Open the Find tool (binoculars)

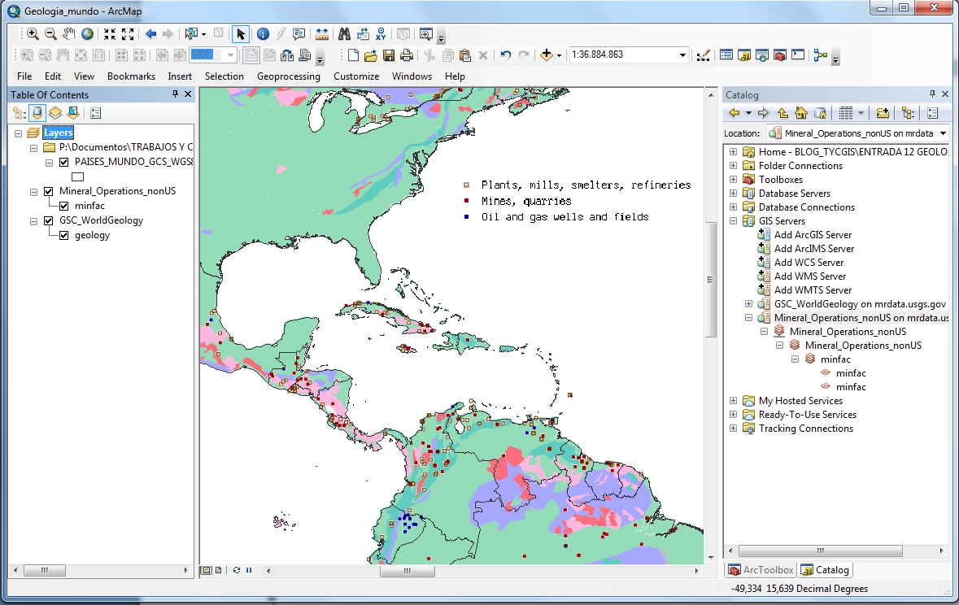[x=345, y=34]
